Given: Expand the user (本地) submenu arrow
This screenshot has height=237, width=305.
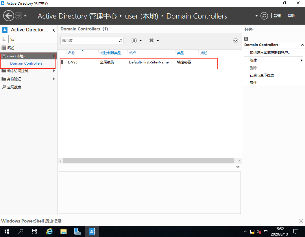Looking at the screenshot, I should [54, 56].
